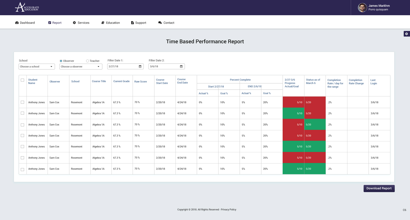
Task: Open the Education section
Action: [110, 23]
